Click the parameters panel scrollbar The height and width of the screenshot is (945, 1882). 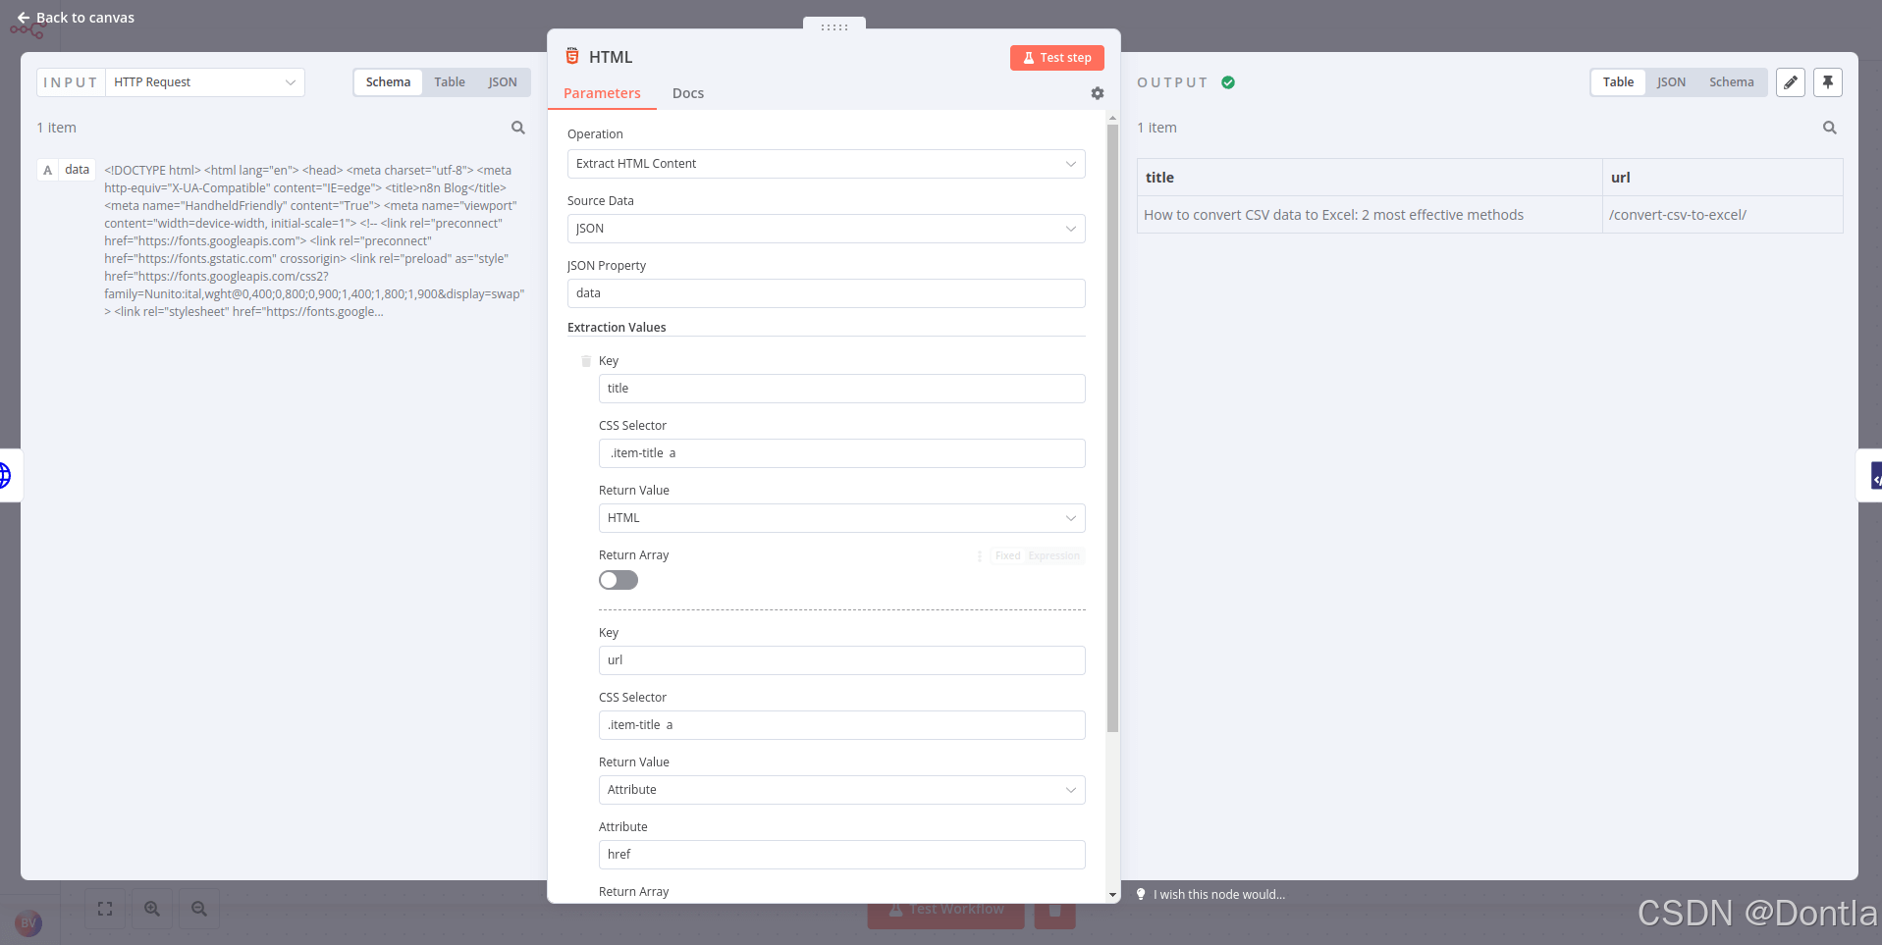click(1112, 428)
